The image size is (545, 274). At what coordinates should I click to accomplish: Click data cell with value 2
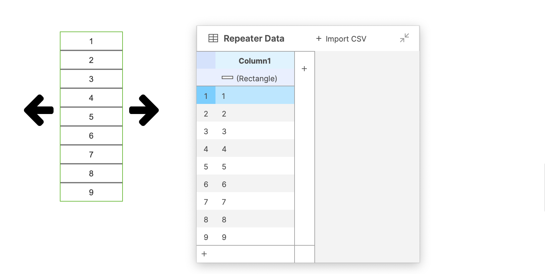pyautogui.click(x=255, y=114)
